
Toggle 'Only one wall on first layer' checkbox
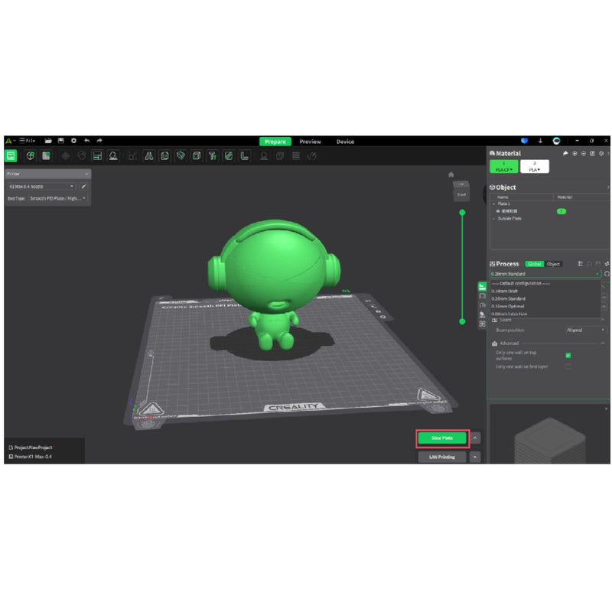pos(568,367)
